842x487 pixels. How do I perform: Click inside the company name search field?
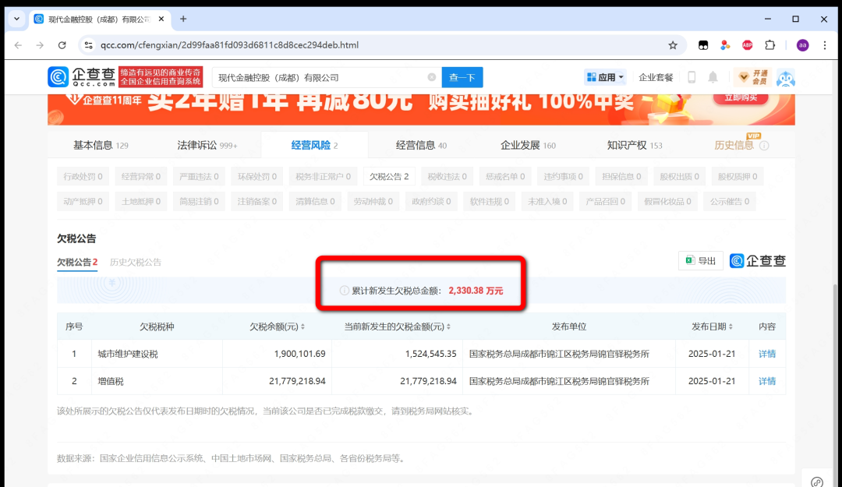point(312,77)
